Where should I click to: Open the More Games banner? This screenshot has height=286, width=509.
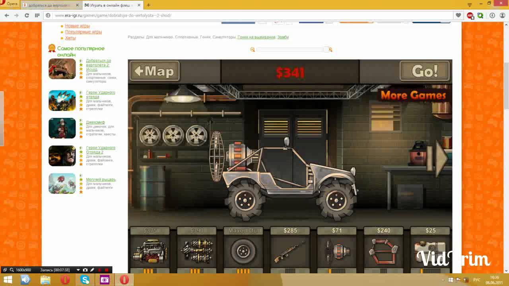point(413,95)
